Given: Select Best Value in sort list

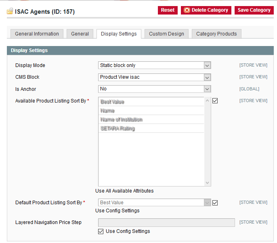Looking at the screenshot, I should point(151,102).
